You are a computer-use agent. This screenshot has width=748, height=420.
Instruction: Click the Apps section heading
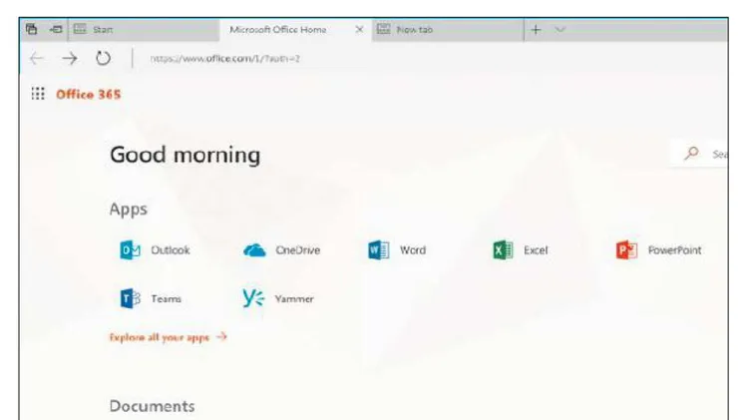[129, 210]
